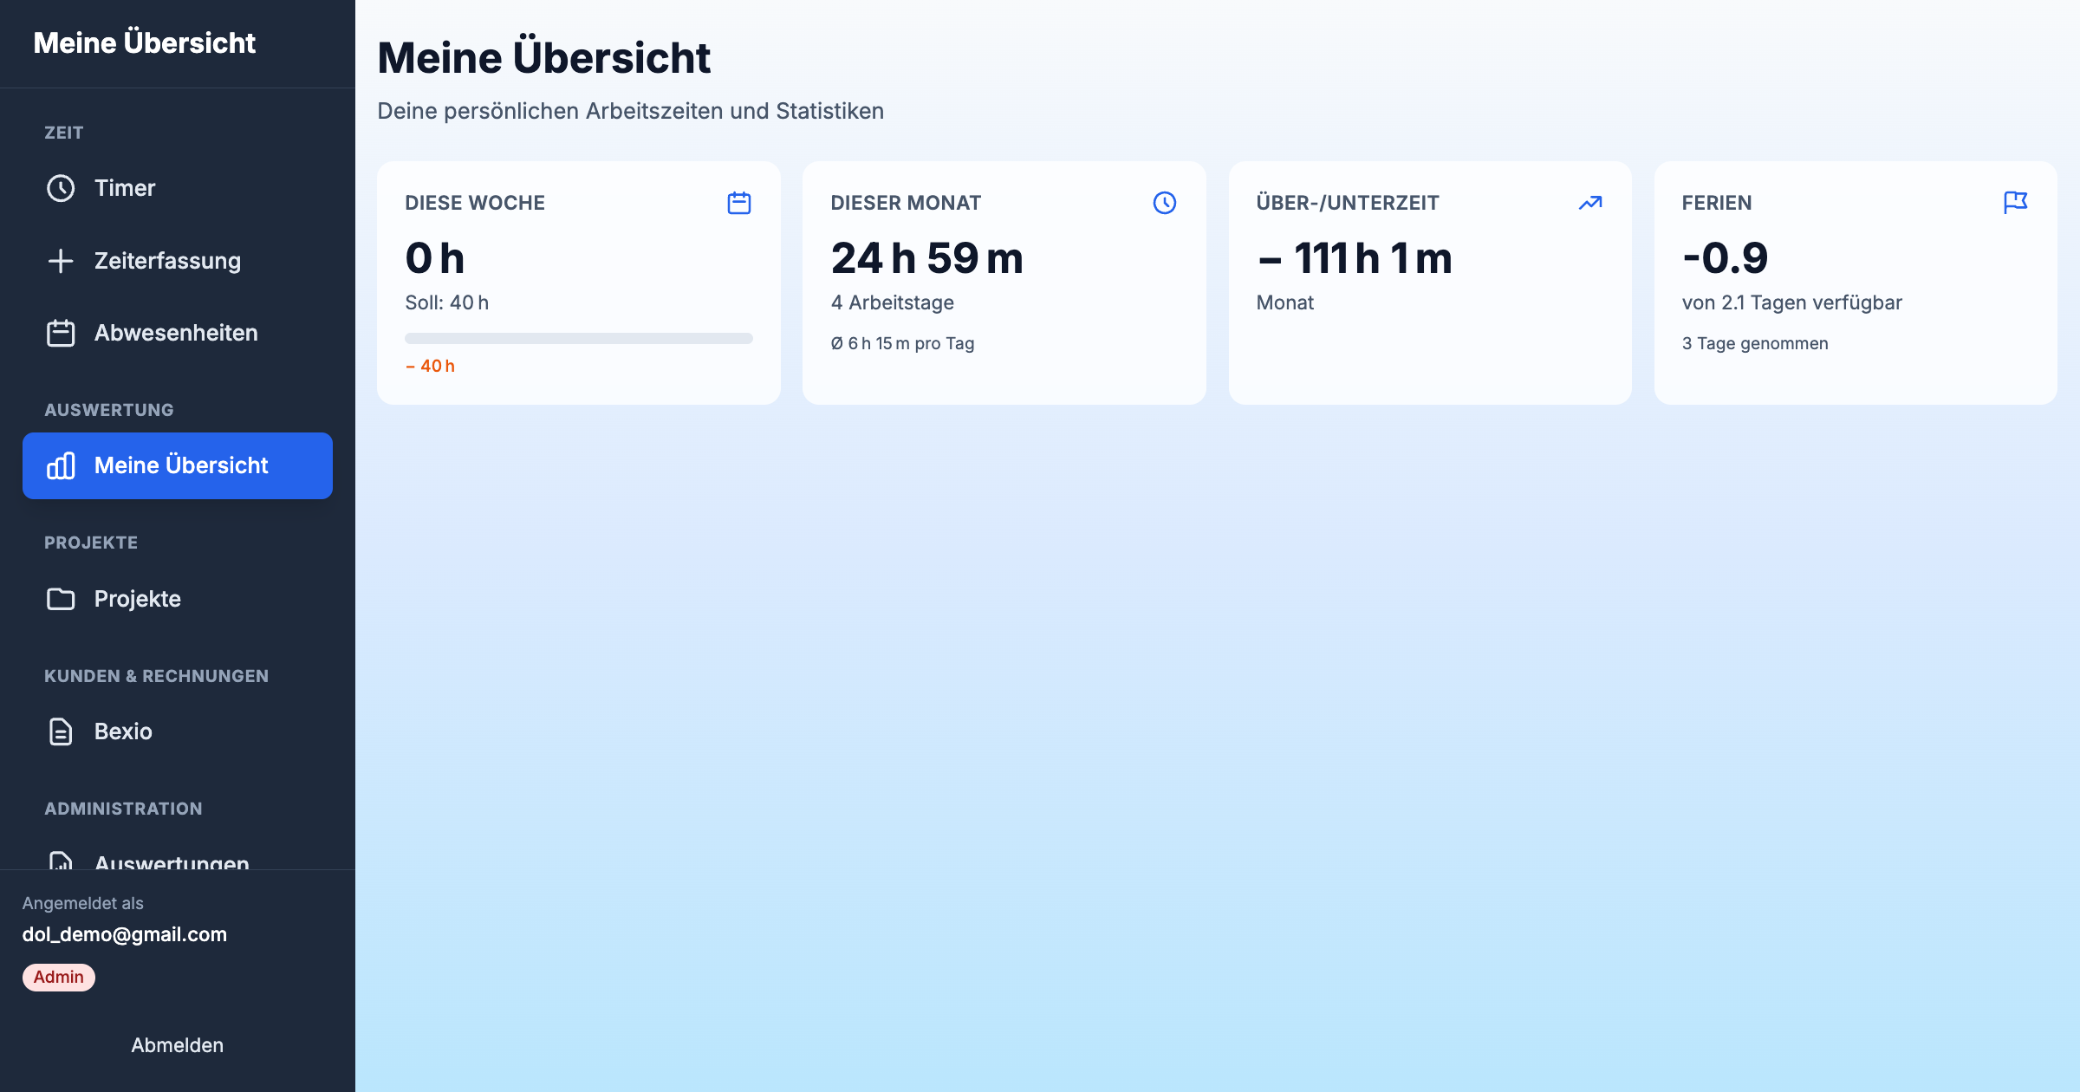The height and width of the screenshot is (1092, 2080).
Task: Click the trend arrow icon on Über-/Unterzeit card
Action: 1590,202
